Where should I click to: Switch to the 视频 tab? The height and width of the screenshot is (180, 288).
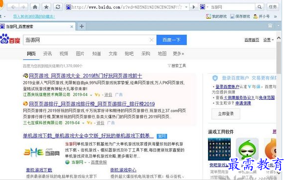pyautogui.click(x=64, y=54)
